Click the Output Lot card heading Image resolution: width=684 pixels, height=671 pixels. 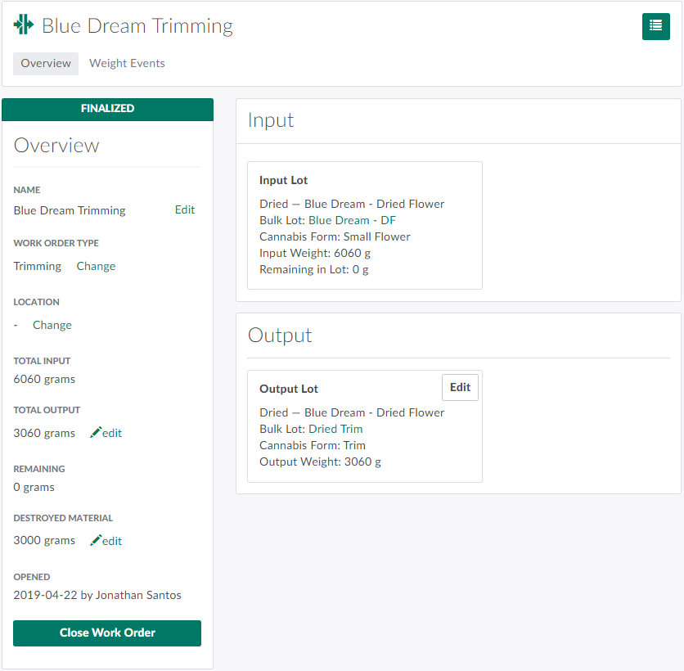[289, 389]
